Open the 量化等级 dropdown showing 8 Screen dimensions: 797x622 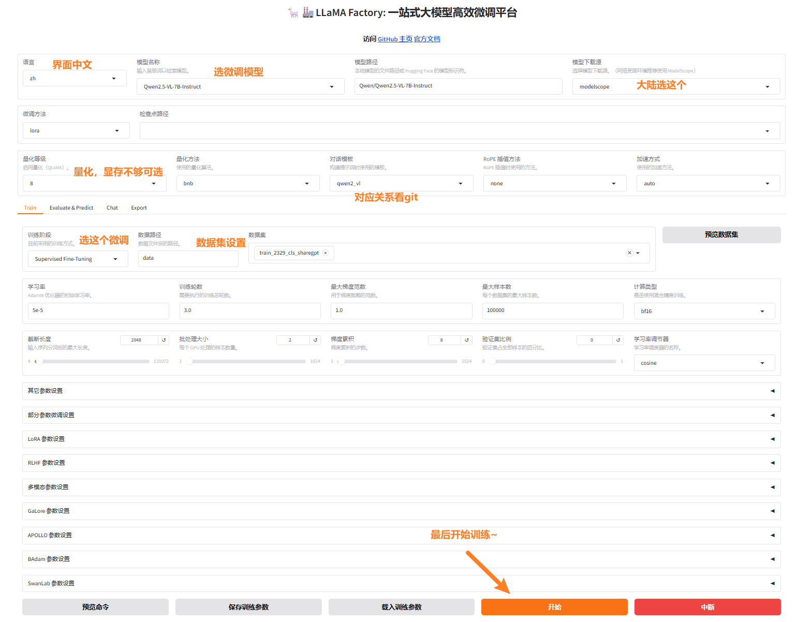pos(95,183)
